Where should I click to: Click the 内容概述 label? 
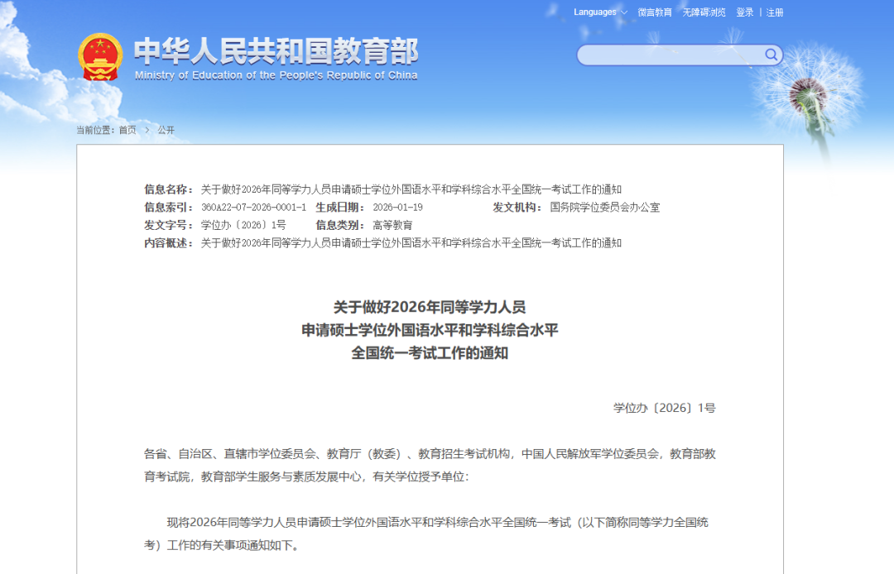(168, 243)
